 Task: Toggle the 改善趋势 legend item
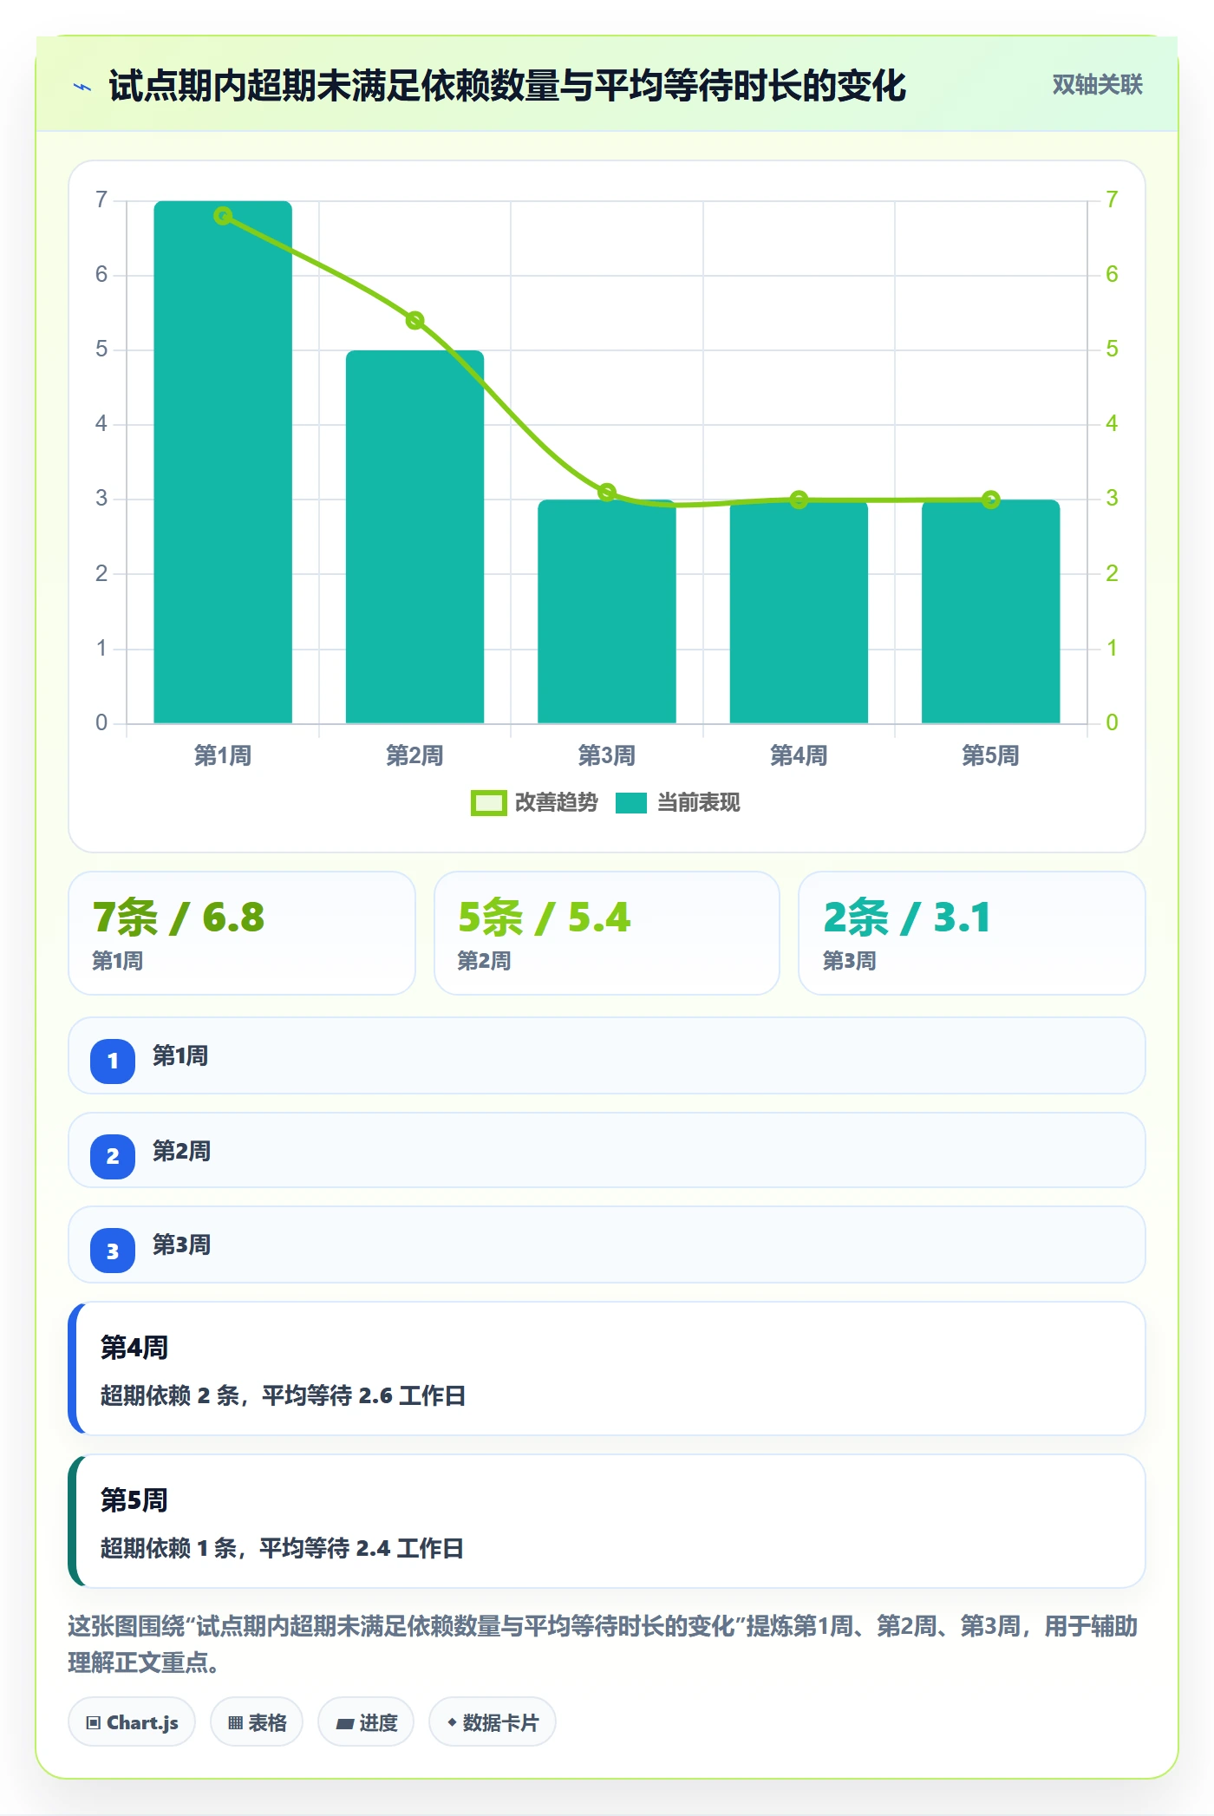coord(534,803)
